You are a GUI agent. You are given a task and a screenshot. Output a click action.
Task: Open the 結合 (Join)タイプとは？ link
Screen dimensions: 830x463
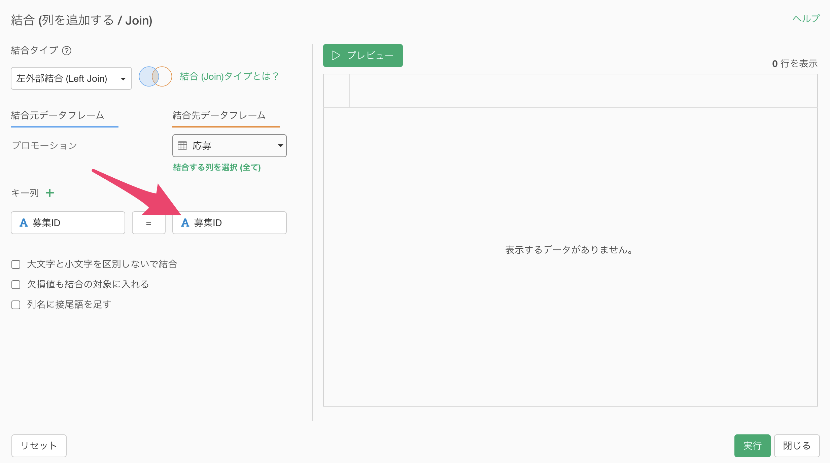(229, 76)
